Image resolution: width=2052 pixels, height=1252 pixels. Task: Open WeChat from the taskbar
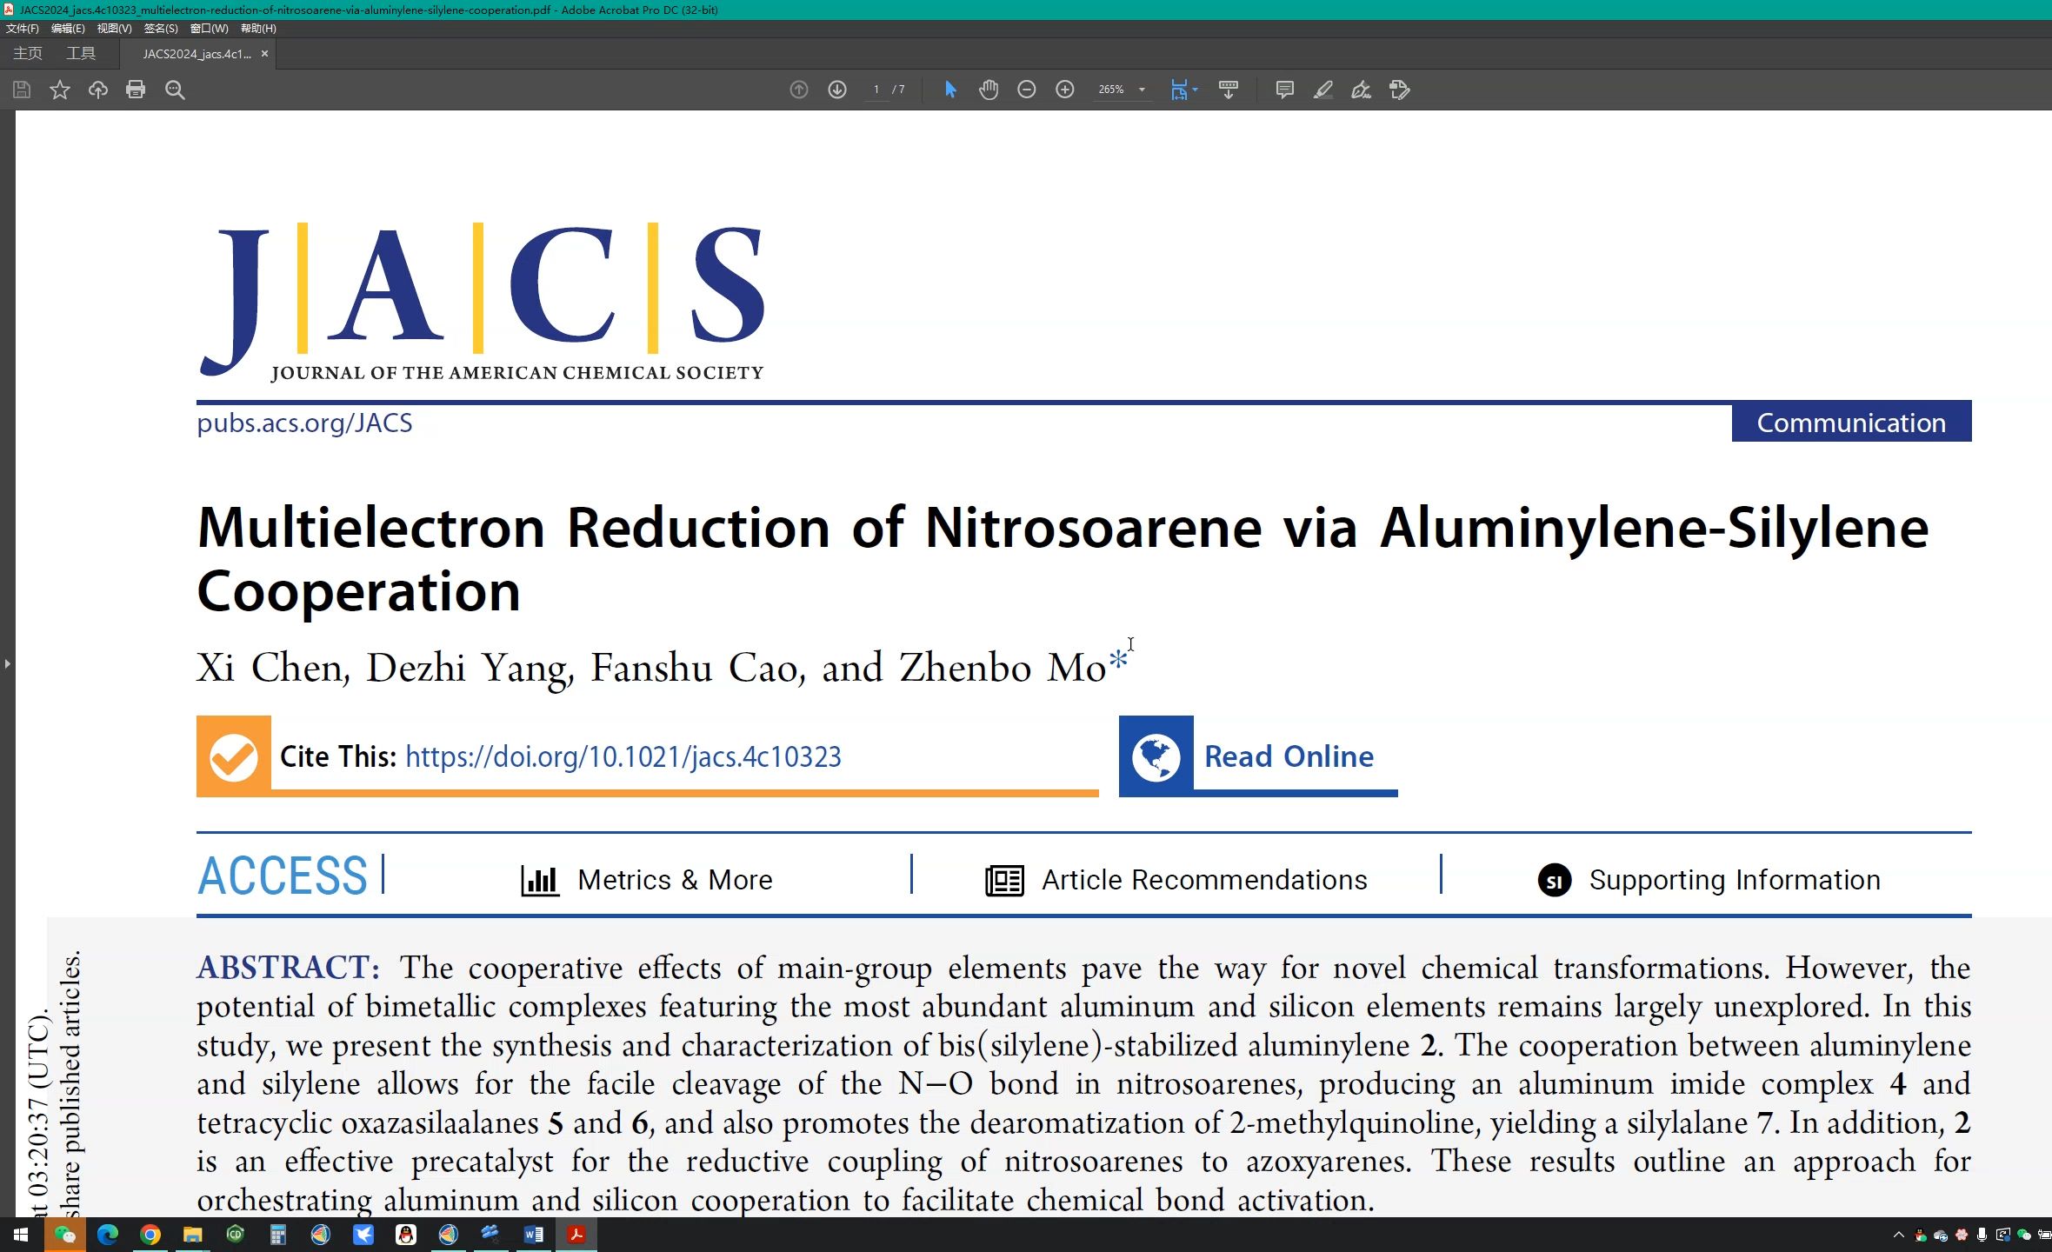(64, 1235)
